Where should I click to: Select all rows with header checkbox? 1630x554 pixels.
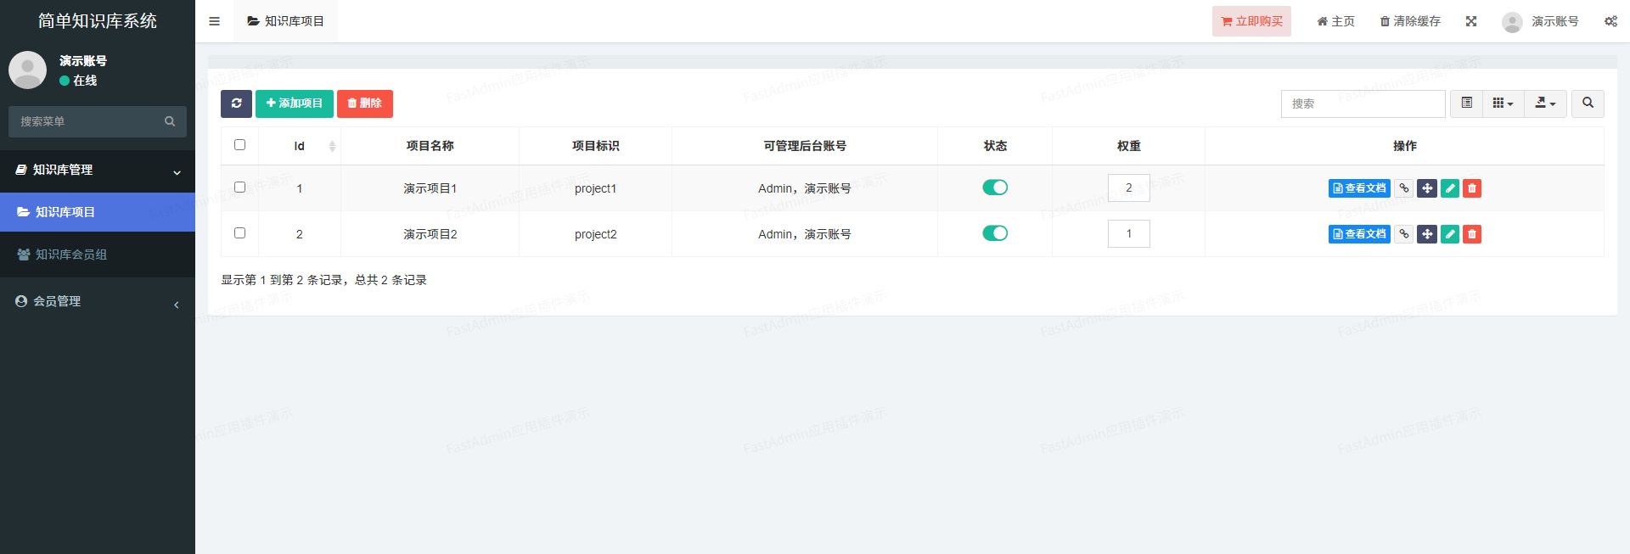[239, 145]
